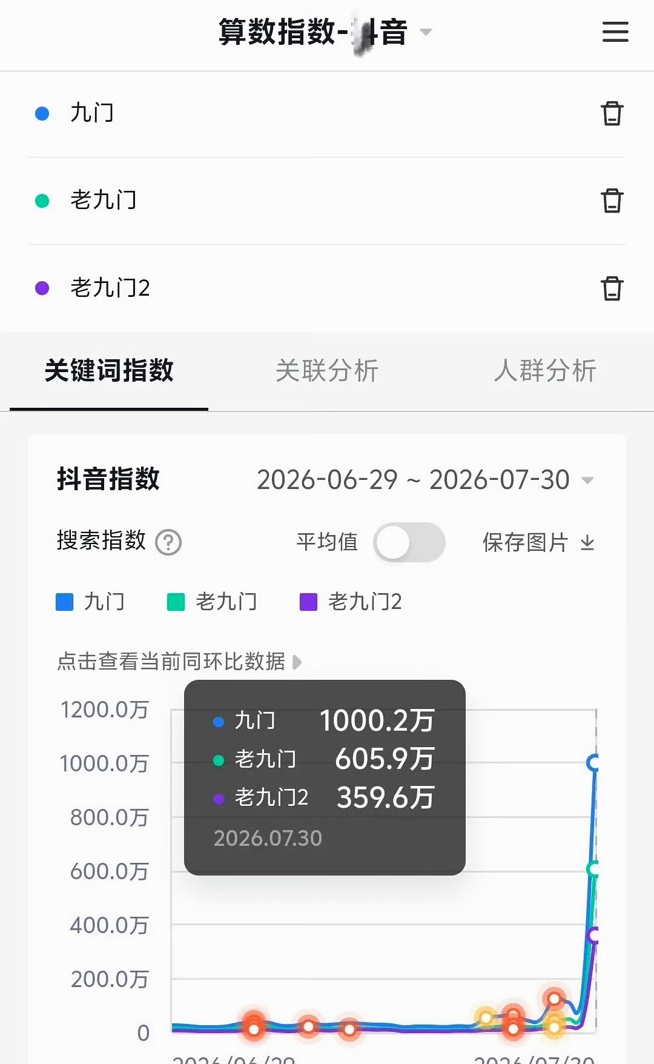Image resolution: width=654 pixels, height=1064 pixels.
Task: Toggle the 九门 legend series
Action: tap(90, 602)
